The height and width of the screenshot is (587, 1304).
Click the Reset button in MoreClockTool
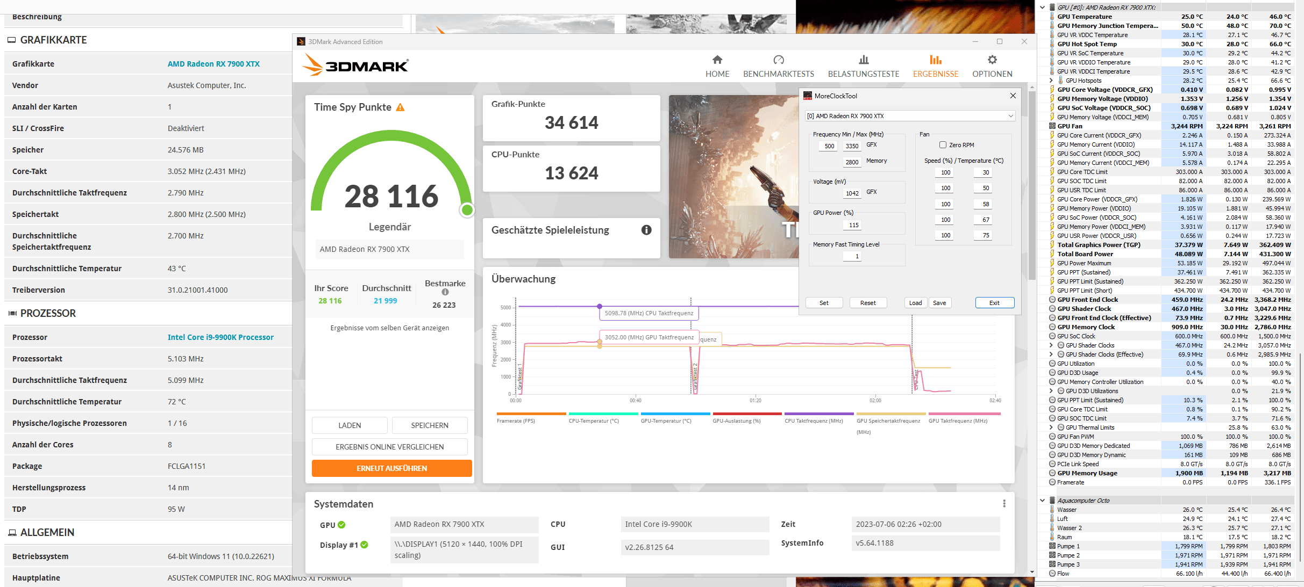pyautogui.click(x=868, y=303)
